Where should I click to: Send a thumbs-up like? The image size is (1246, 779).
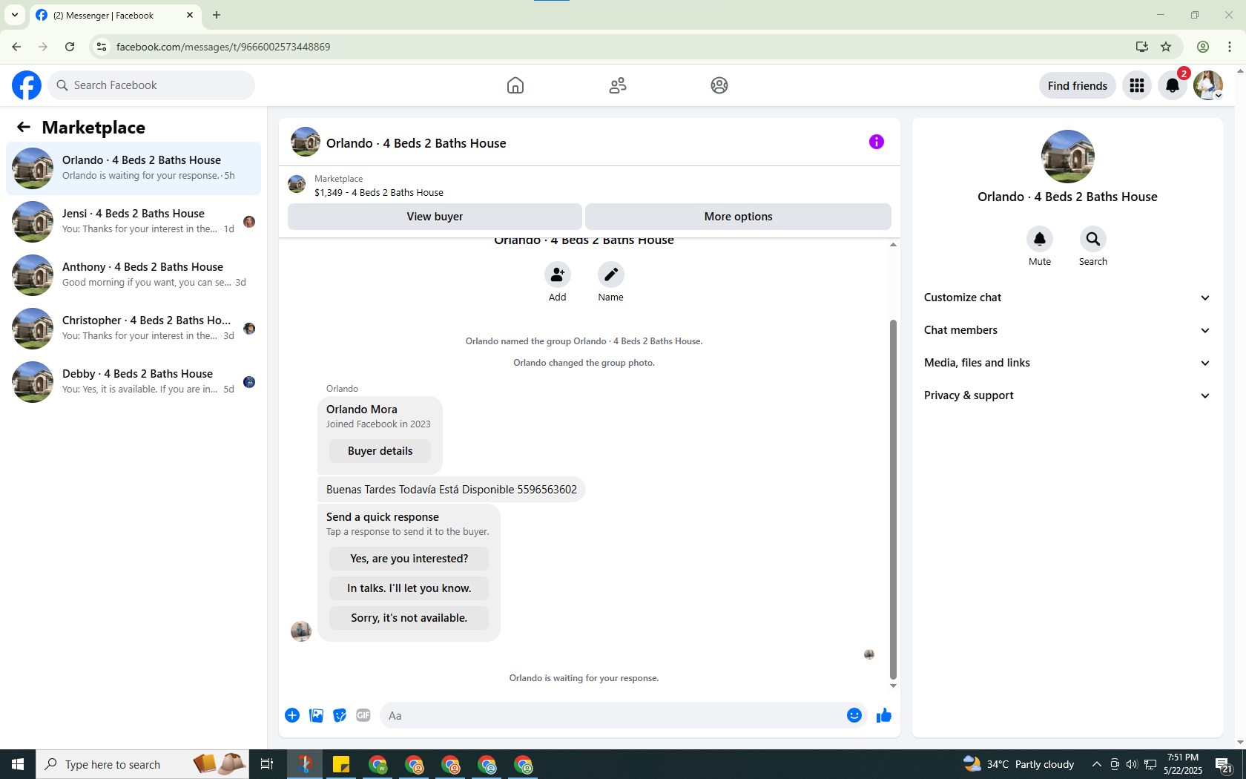884,715
